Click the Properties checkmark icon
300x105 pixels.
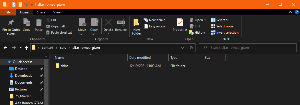pyautogui.click(x=180, y=22)
